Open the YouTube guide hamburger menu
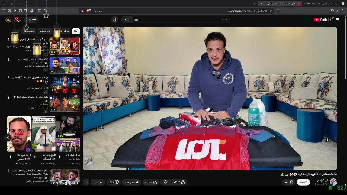Viewport: 347px width, 195px height. pos(338,19)
